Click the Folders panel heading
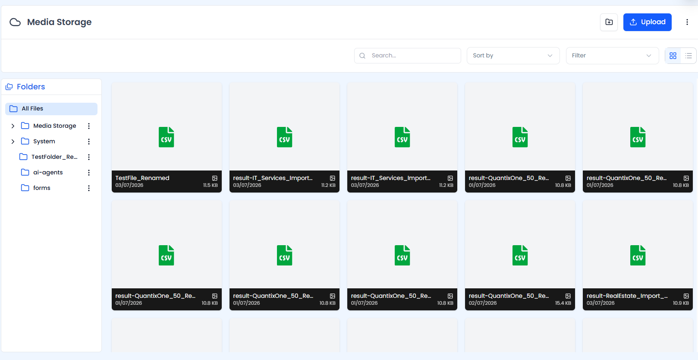698x360 pixels. click(31, 87)
